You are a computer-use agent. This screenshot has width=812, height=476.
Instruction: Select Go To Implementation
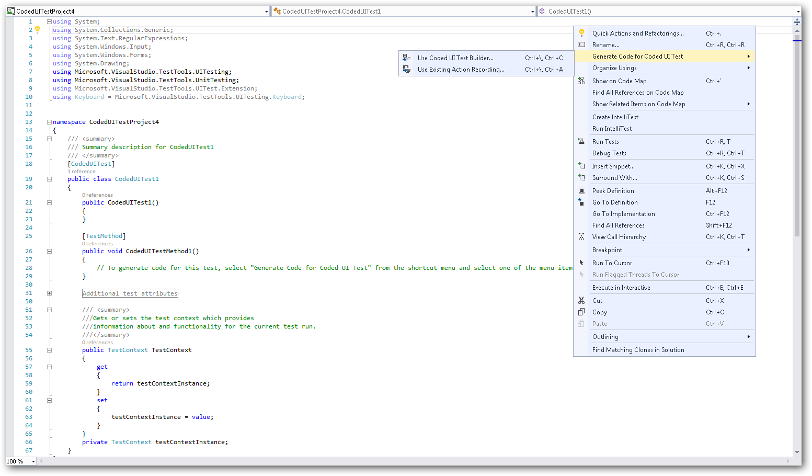coord(665,213)
